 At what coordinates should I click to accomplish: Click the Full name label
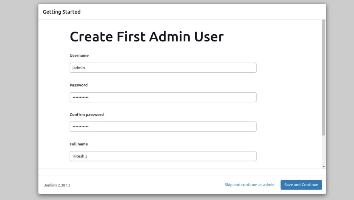pyautogui.click(x=78, y=144)
